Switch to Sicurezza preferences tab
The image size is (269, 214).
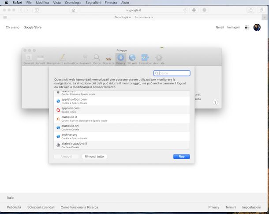tap(108, 59)
